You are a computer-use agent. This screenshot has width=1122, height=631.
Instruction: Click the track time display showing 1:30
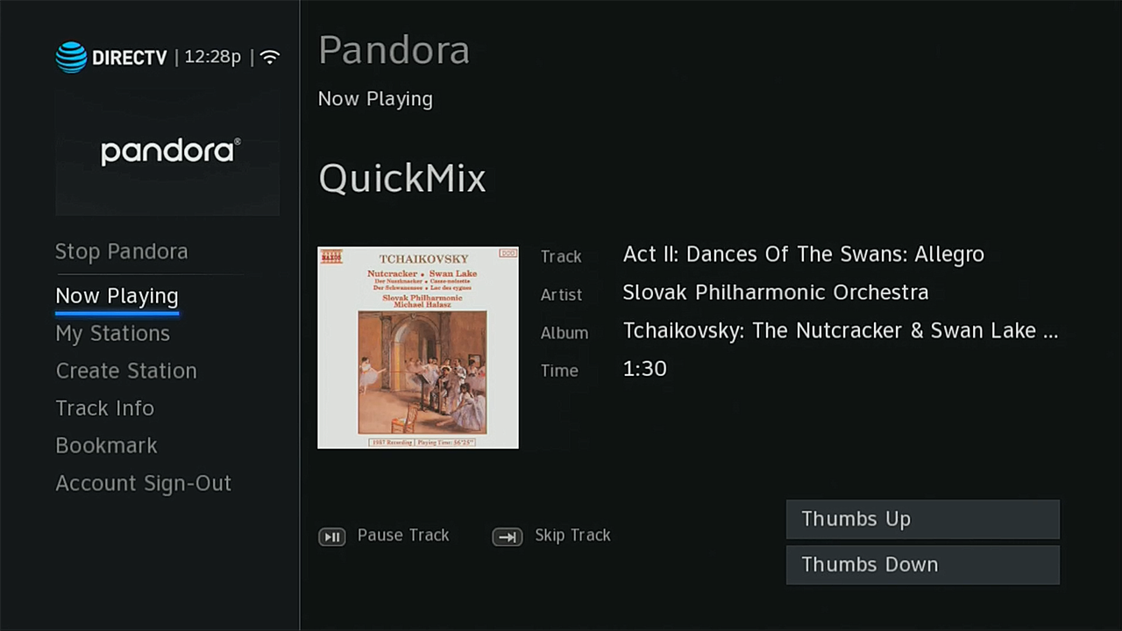(x=644, y=368)
